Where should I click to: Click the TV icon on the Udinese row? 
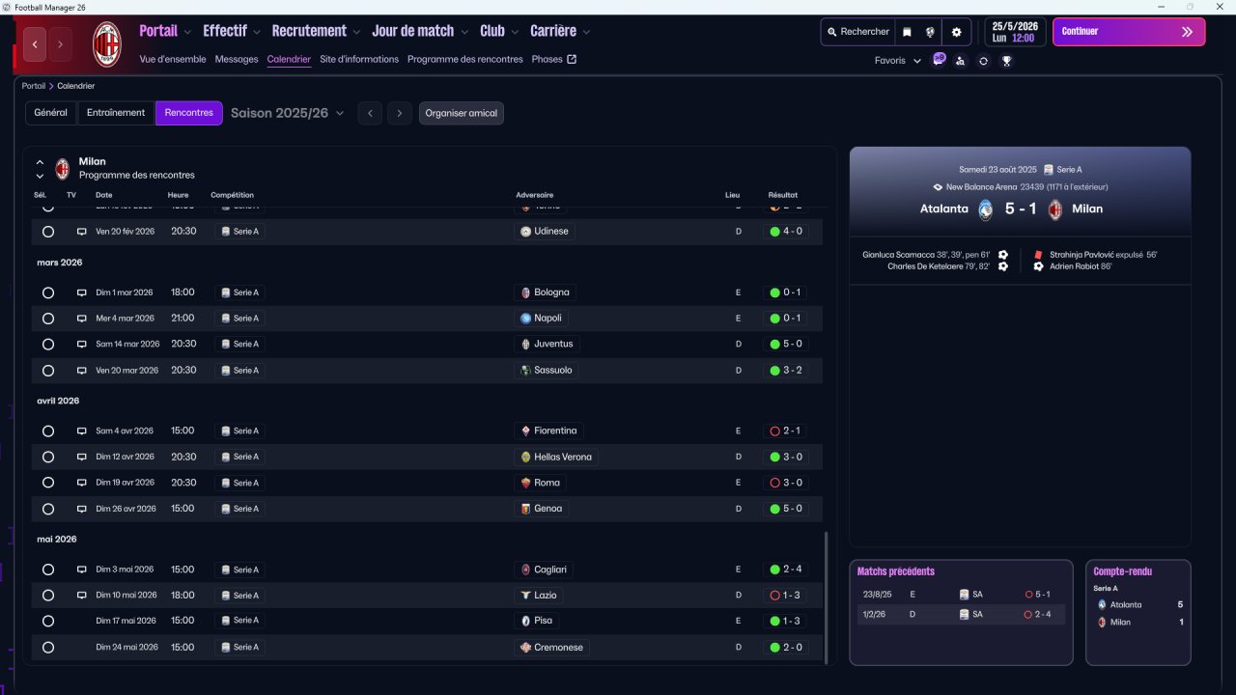(81, 232)
